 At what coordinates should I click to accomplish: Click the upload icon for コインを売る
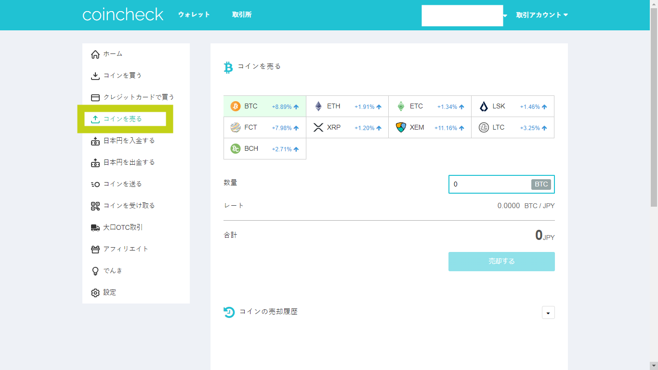95,119
